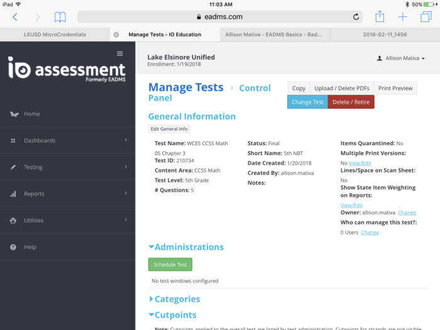Expand the Dashboards sidebar menu
The width and height of the screenshot is (440, 330).
click(x=39, y=140)
